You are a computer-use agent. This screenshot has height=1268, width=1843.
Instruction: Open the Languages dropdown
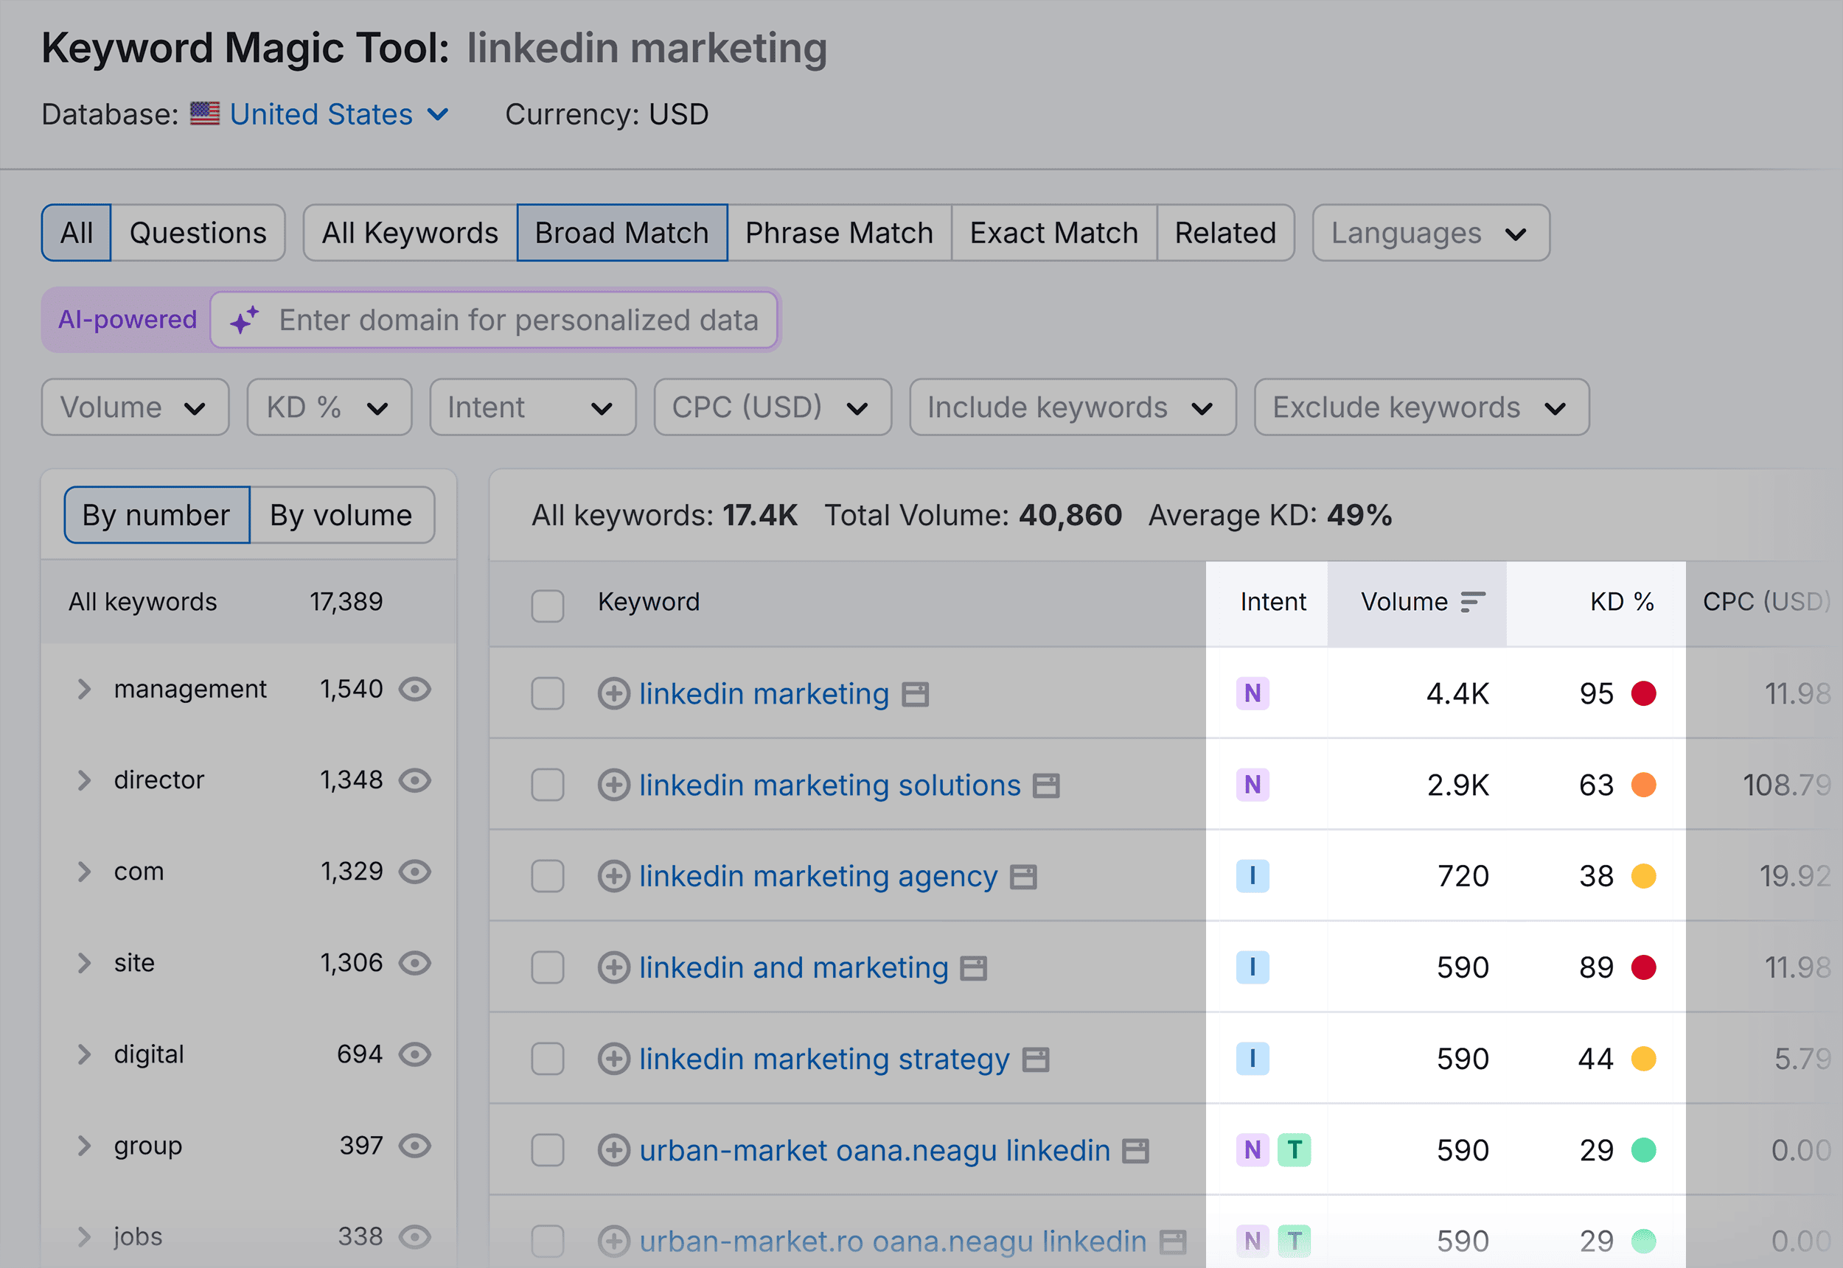tap(1429, 232)
